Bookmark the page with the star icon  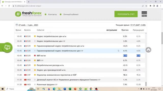[146, 6]
